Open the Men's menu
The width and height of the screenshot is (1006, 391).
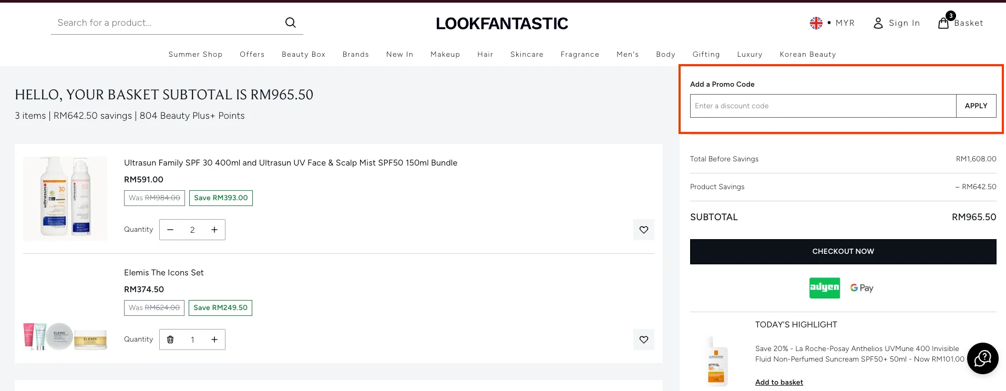[x=628, y=54]
